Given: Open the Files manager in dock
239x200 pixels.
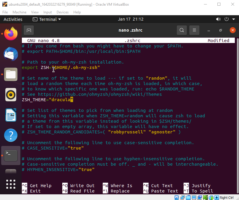Looking at the screenshot, I should (x=11, y=74).
